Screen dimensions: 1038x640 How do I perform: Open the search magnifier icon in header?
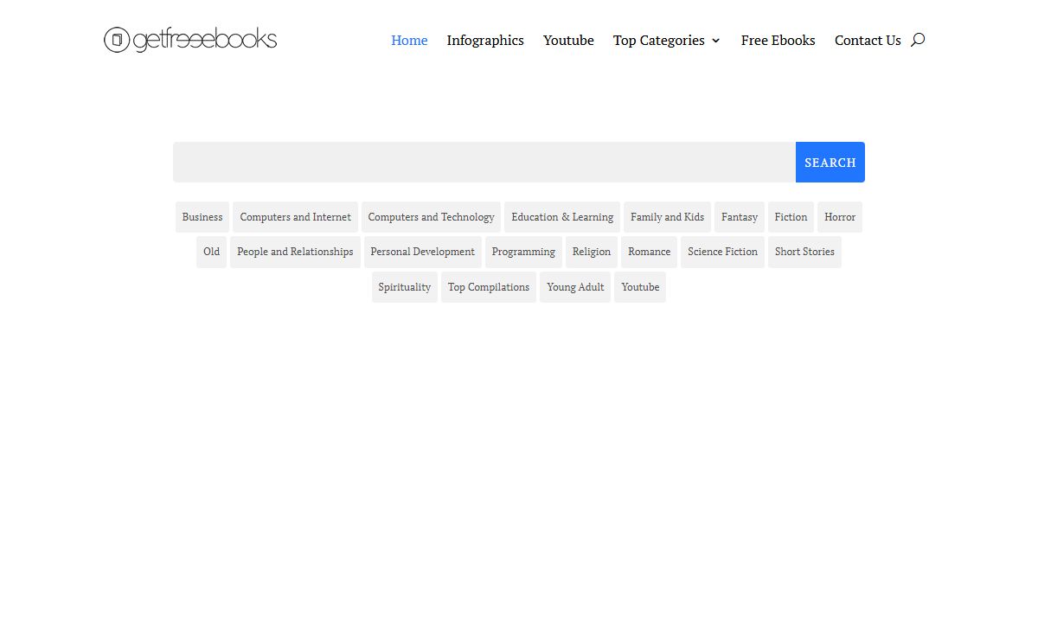(918, 40)
